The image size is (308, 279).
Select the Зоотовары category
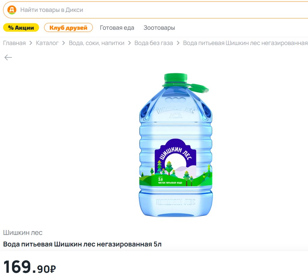tap(159, 28)
